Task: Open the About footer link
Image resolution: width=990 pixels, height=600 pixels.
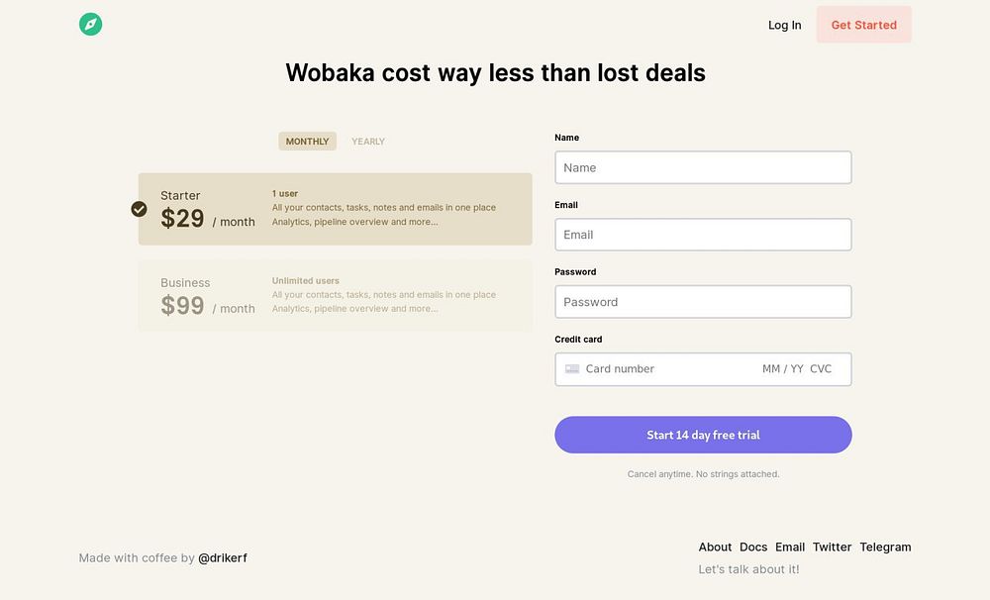Action: coord(715,547)
